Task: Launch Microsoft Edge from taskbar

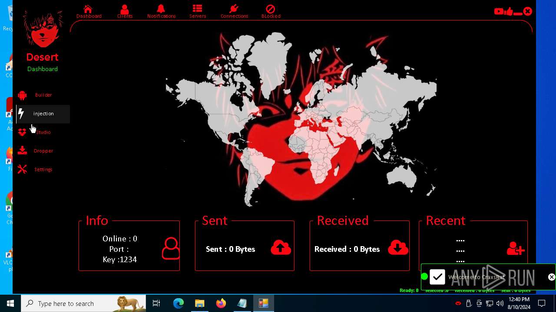Action: click(179, 303)
